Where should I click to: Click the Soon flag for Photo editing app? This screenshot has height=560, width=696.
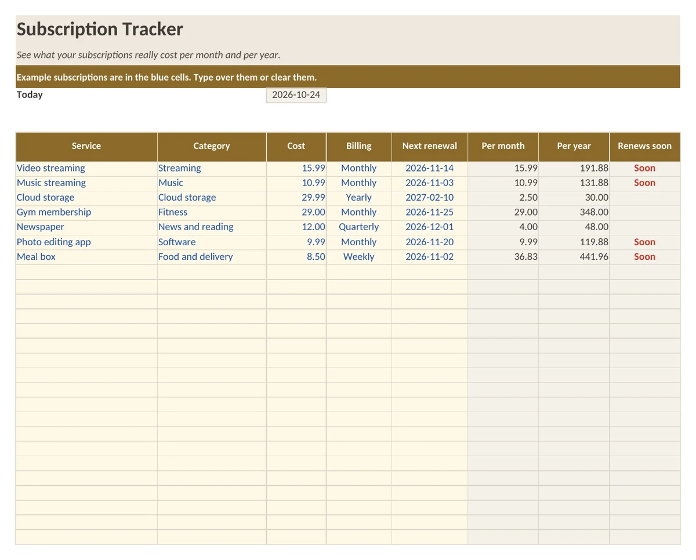point(645,242)
